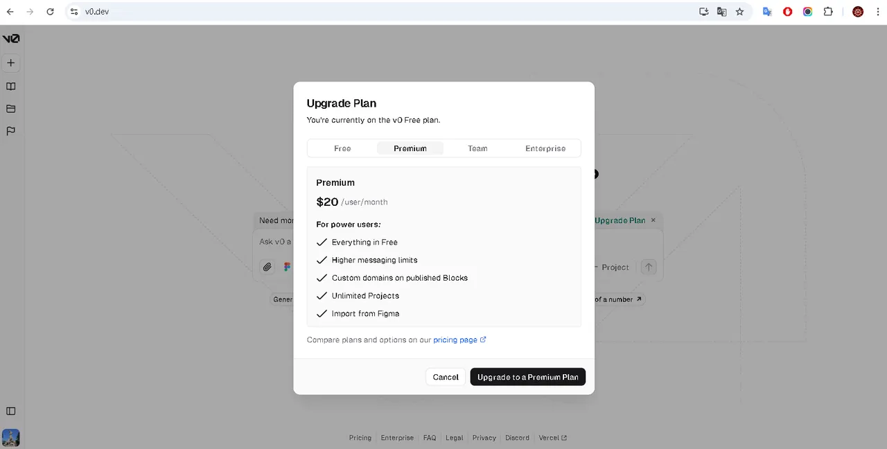
Task: Open Privacy footer link
Action: point(484,438)
